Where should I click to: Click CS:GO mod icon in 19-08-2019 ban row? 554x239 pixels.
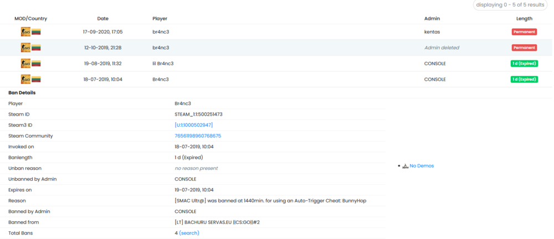click(x=25, y=64)
